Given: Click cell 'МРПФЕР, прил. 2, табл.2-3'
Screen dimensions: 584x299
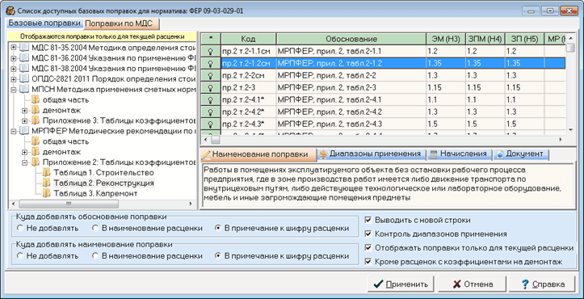Looking at the screenshot, I should coord(351,88).
